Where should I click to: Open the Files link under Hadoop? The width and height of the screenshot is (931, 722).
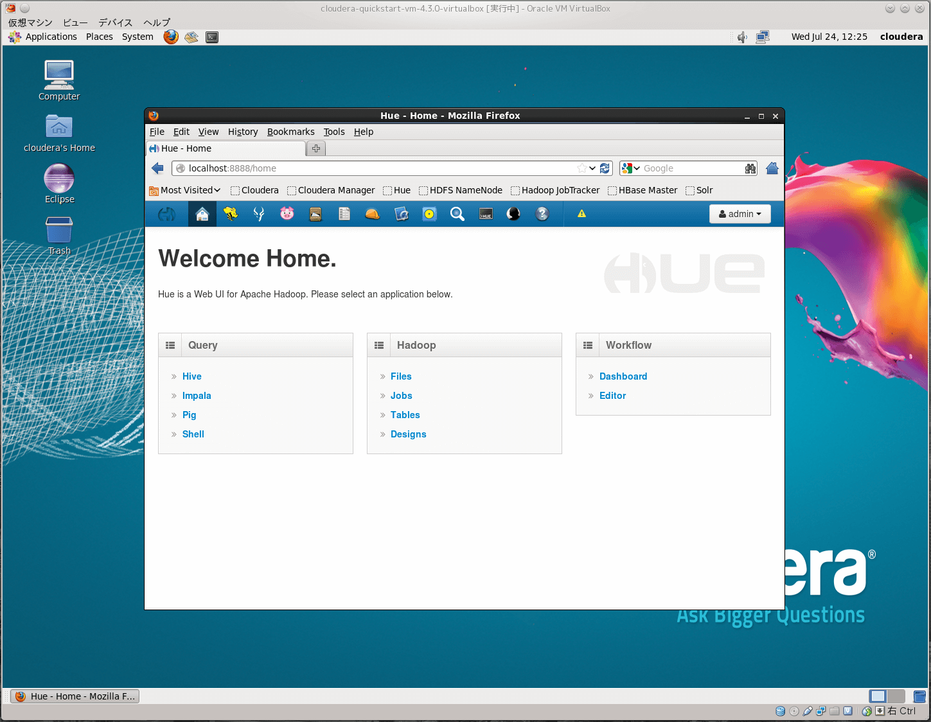pos(401,376)
